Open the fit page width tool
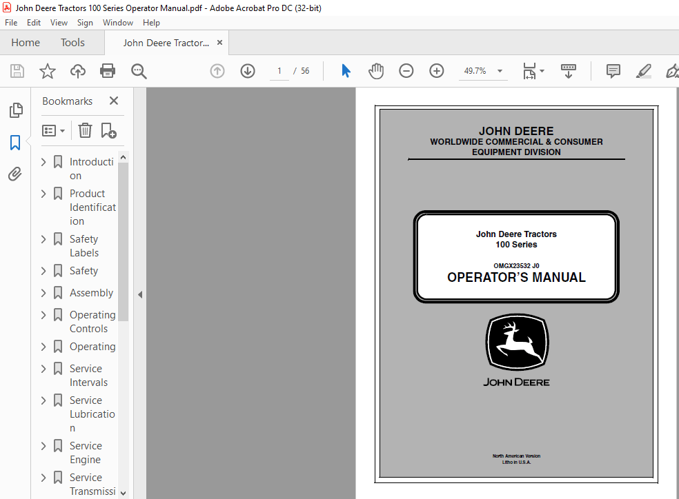The height and width of the screenshot is (499, 679). coord(529,71)
